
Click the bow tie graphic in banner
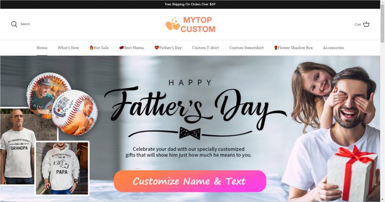190,133
